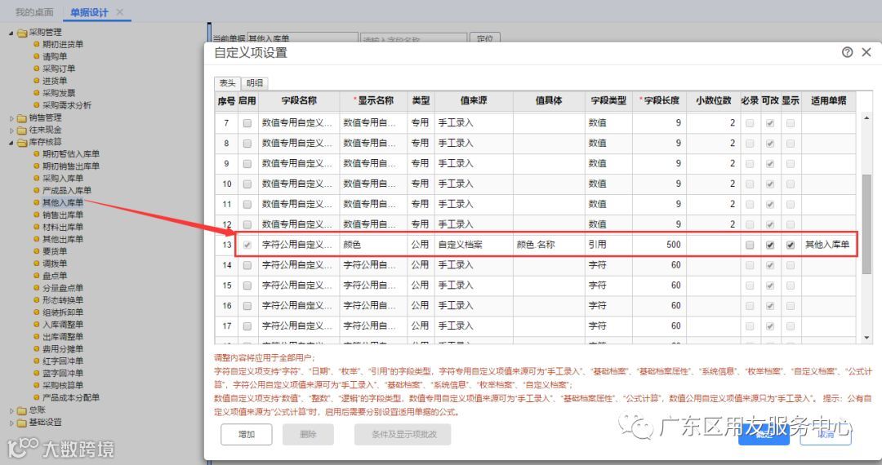Click the 增加 button

247,434
